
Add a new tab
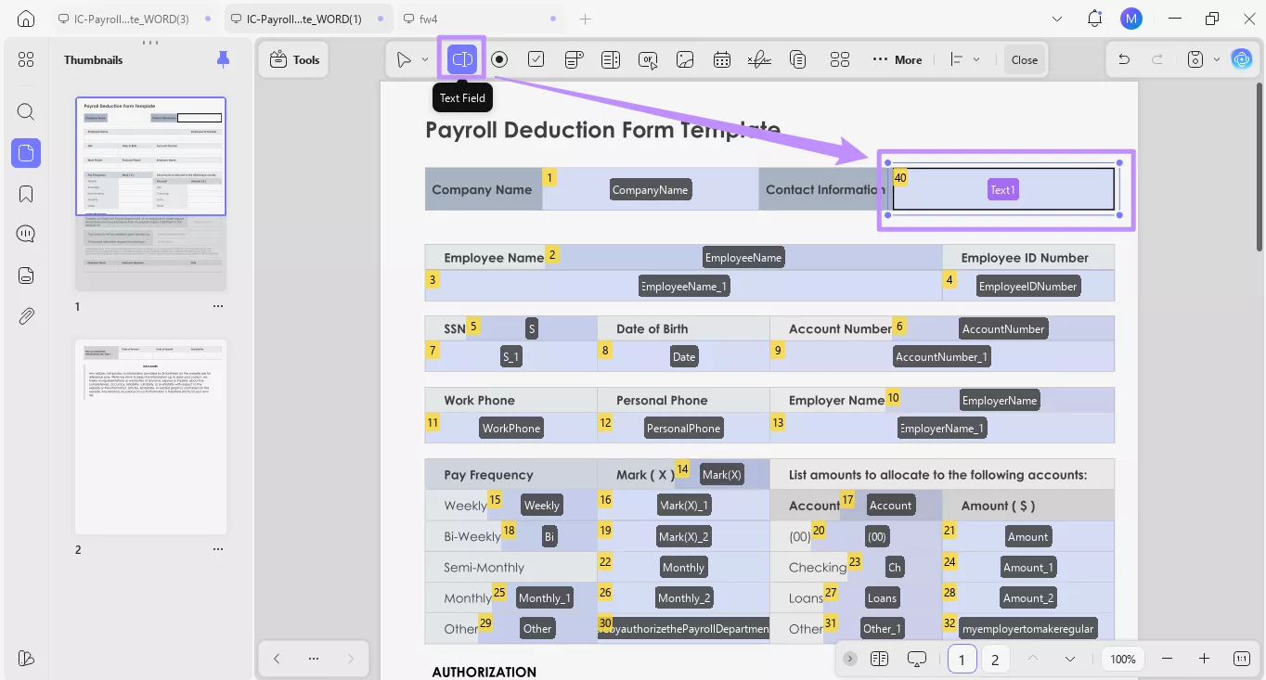(585, 19)
